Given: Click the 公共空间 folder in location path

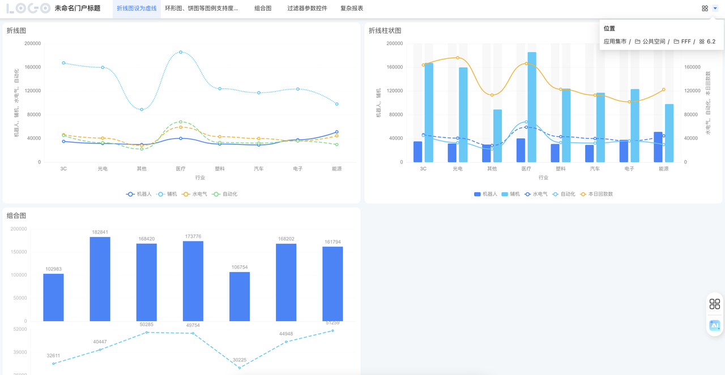Looking at the screenshot, I should pyautogui.click(x=650, y=42).
